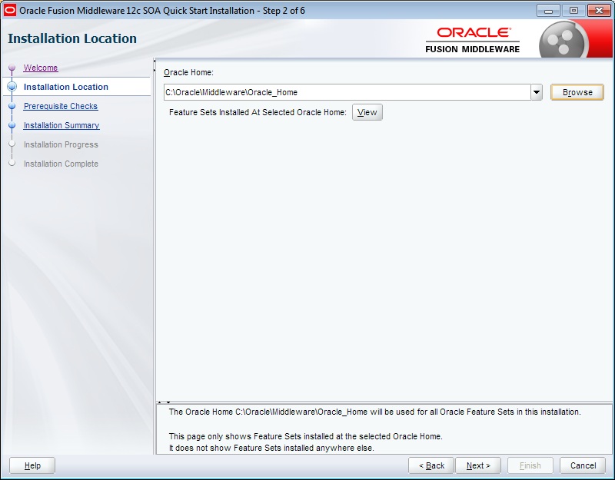Open the Welcome page link
615x480 pixels.
pyautogui.click(x=42, y=68)
